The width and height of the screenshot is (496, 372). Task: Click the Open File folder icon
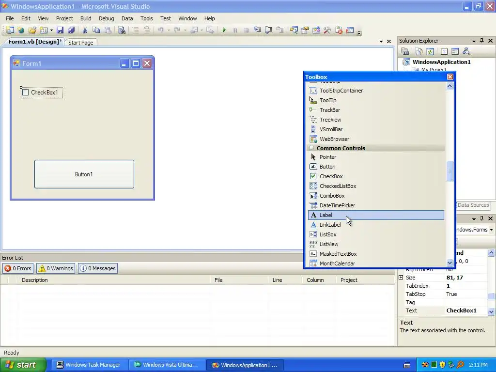tap(32, 30)
